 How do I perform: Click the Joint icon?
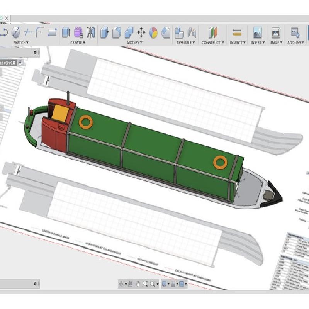coord(192,32)
